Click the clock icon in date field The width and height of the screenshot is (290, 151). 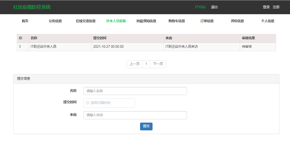(x=88, y=103)
